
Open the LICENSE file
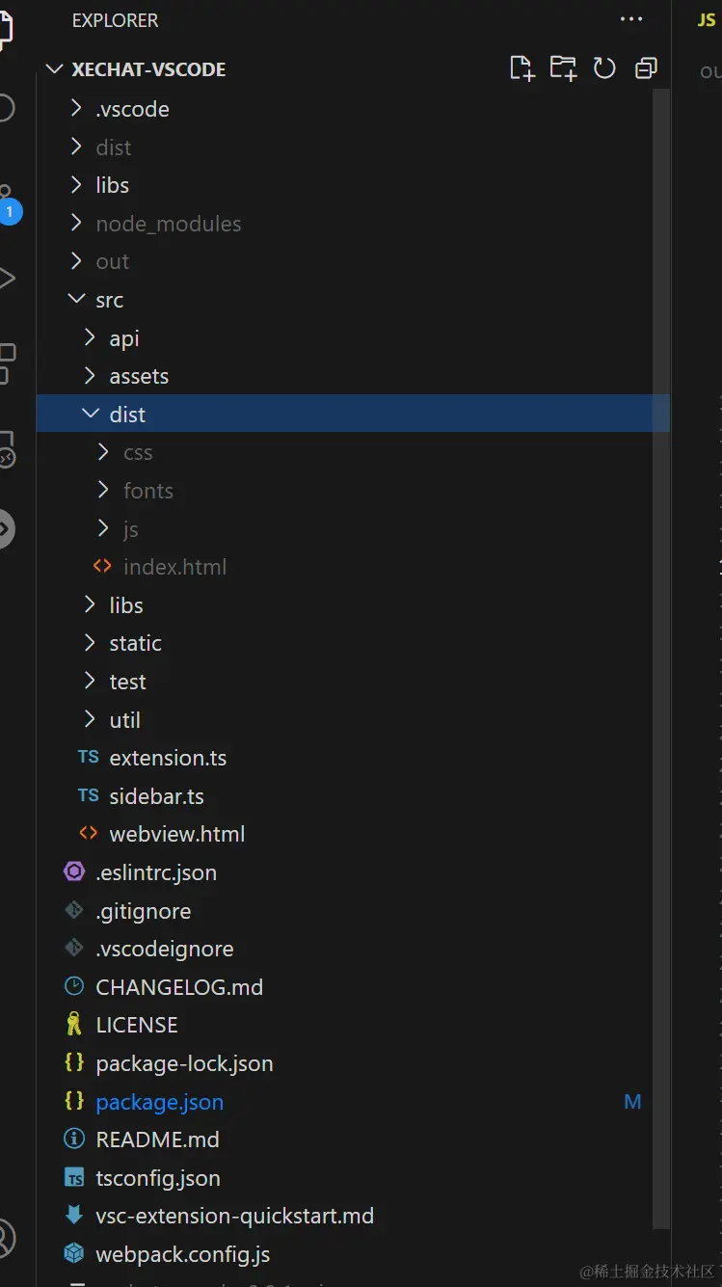137,1026
